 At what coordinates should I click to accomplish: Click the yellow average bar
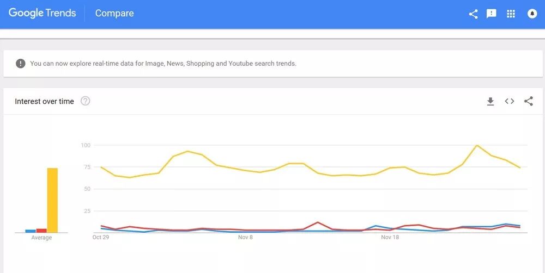(x=52, y=200)
